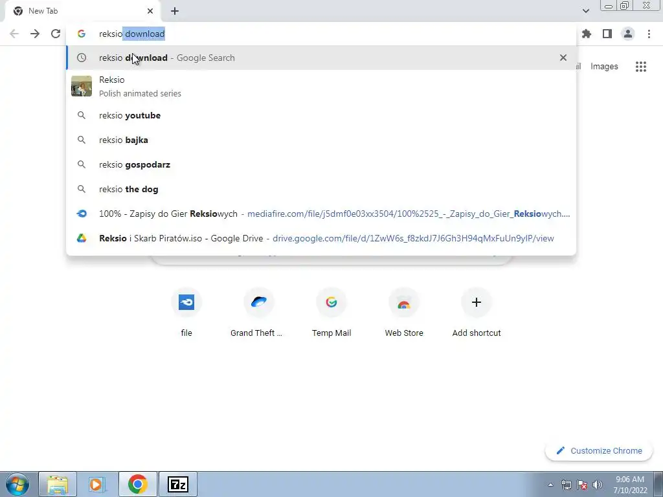Choose the 'reksio youtube' suggestion

(x=321, y=115)
